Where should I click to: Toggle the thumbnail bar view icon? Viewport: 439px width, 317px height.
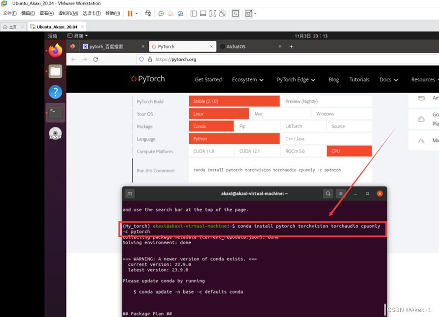[203, 13]
